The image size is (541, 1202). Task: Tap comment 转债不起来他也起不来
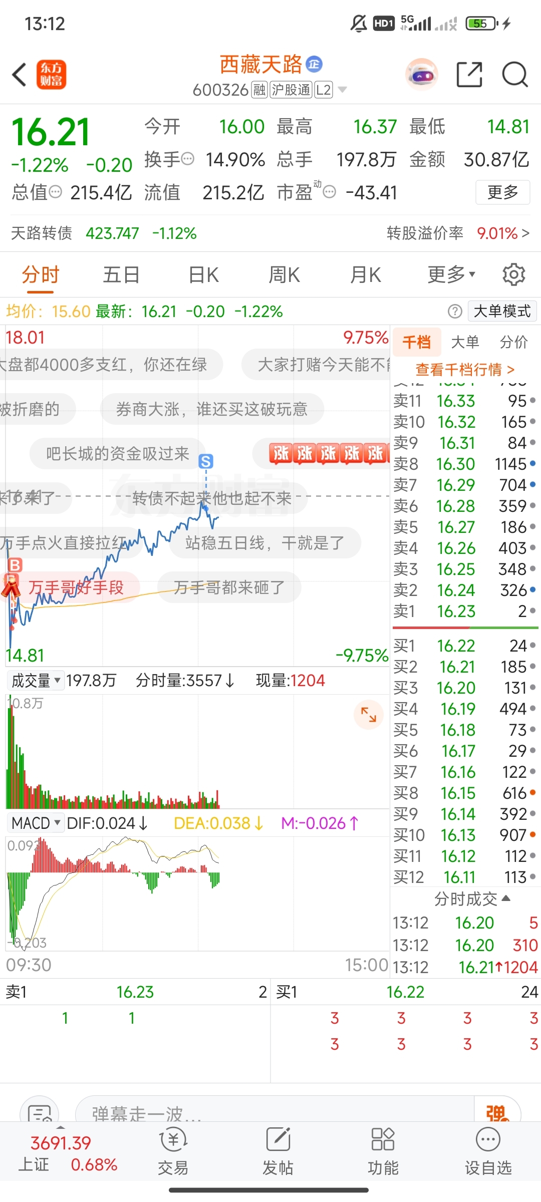(x=211, y=498)
